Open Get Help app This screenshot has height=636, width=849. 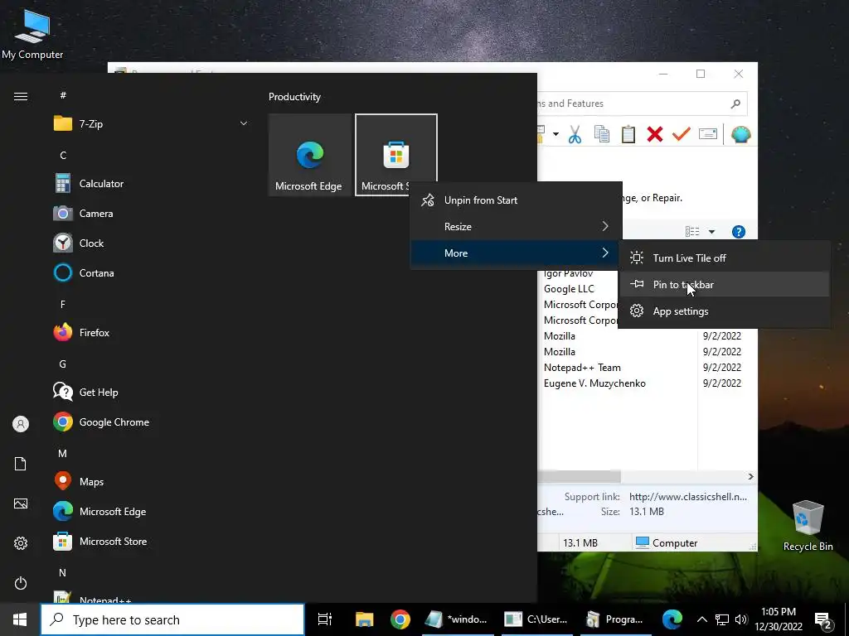pos(99,392)
